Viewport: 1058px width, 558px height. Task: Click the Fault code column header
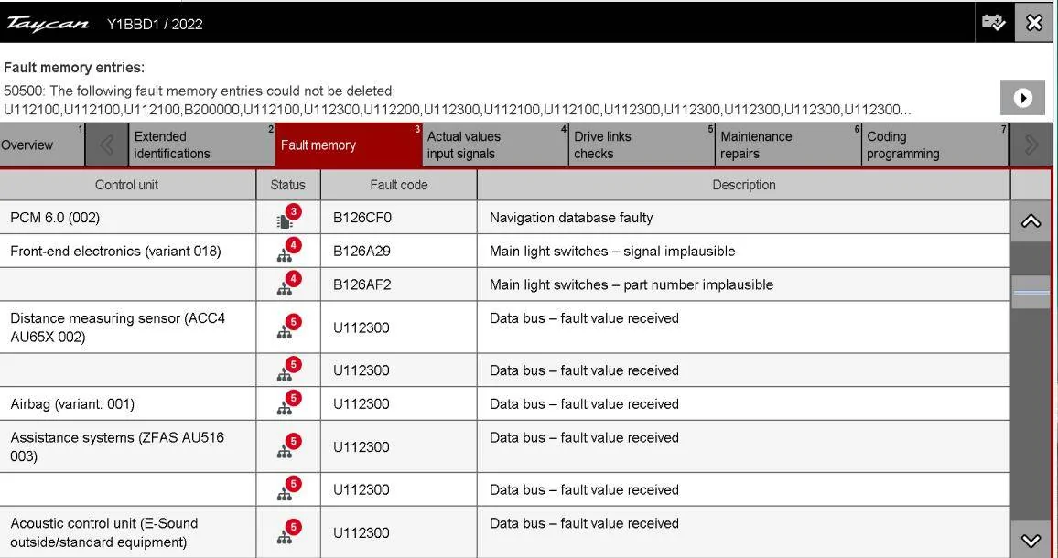399,185
